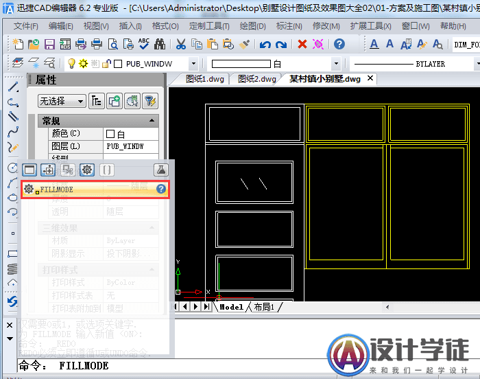Click the filter funnel icon in properties
The image size is (480, 379).
click(150, 101)
